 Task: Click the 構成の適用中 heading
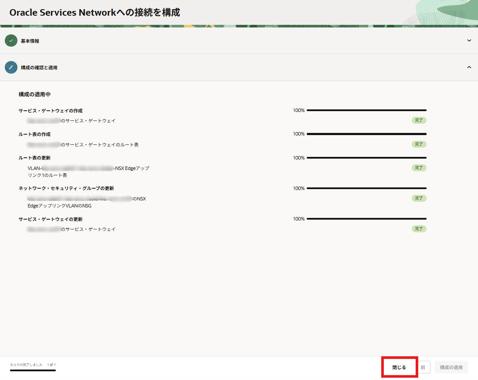[x=34, y=95]
